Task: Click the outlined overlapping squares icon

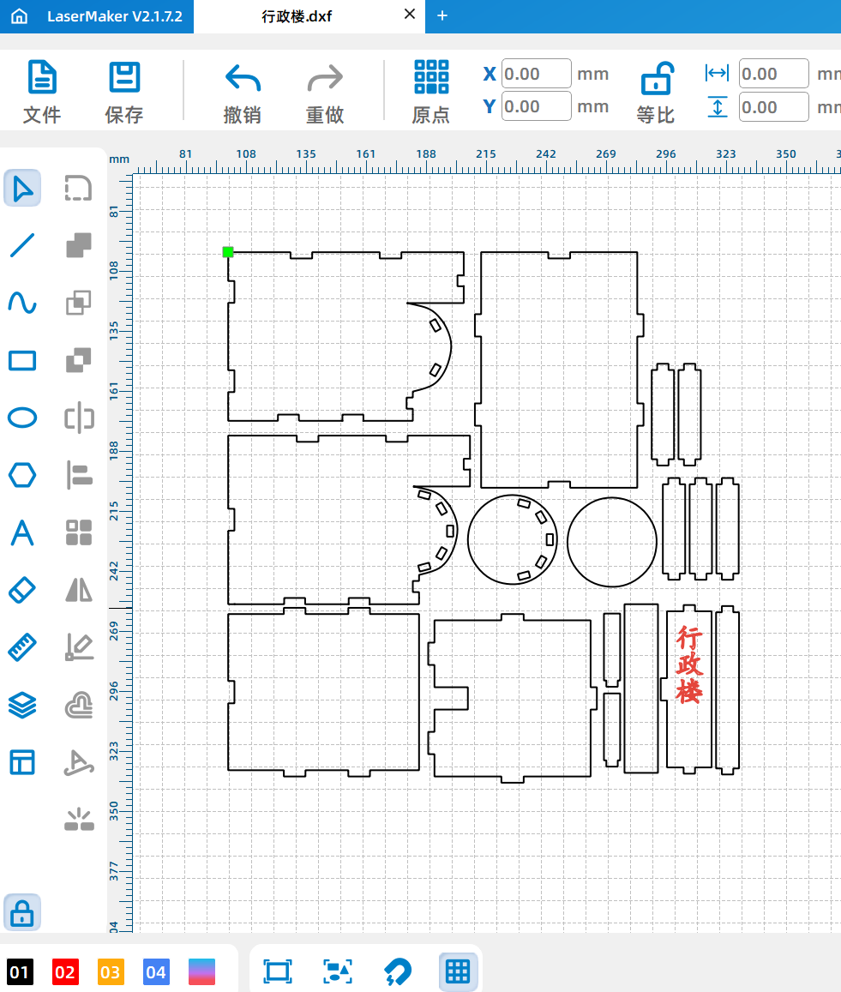Action: tap(79, 303)
